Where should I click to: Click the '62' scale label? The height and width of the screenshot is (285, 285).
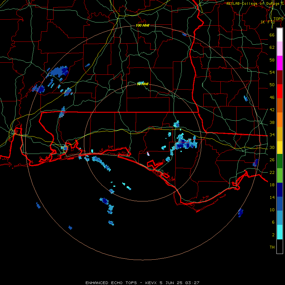[x=272, y=47]
